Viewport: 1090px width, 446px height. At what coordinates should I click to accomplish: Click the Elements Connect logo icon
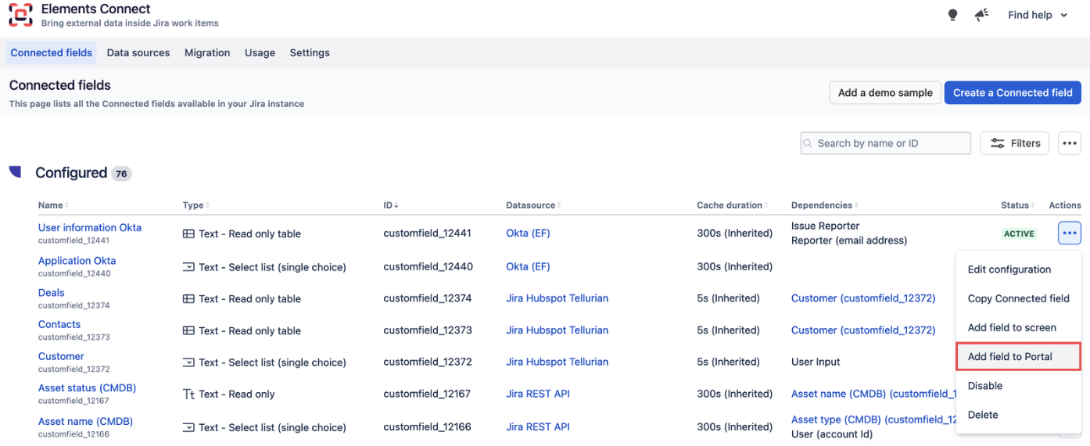tap(21, 15)
